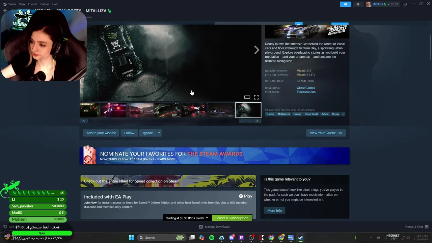This screenshot has width=432, height=243.
Task: Select the first car screenshot thumbnail
Action: pyautogui.click(x=89, y=110)
